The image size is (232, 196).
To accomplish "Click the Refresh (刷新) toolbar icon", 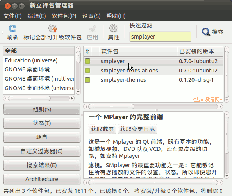I will (x=13, y=28).
